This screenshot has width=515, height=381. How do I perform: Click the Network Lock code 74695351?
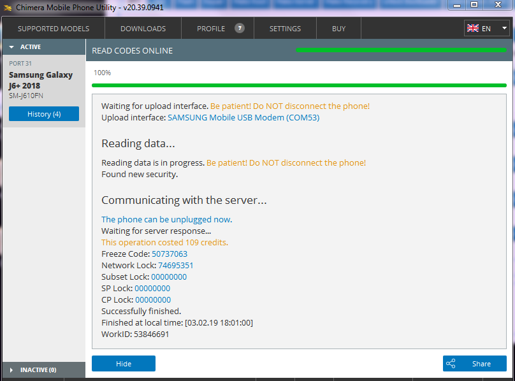tap(176, 266)
